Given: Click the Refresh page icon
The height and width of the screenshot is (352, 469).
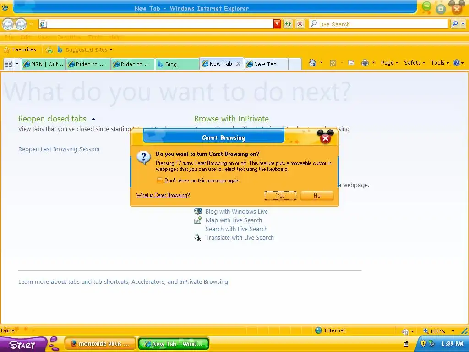Looking at the screenshot, I should pos(288,24).
